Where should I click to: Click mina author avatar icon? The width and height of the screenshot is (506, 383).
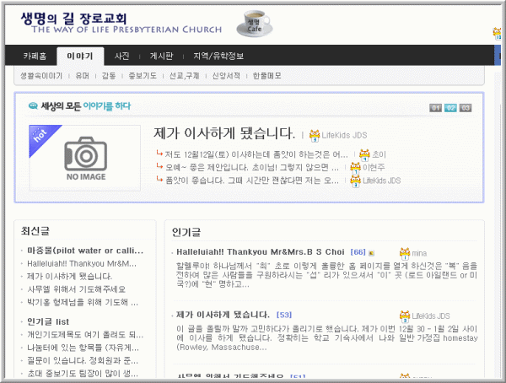click(x=405, y=253)
